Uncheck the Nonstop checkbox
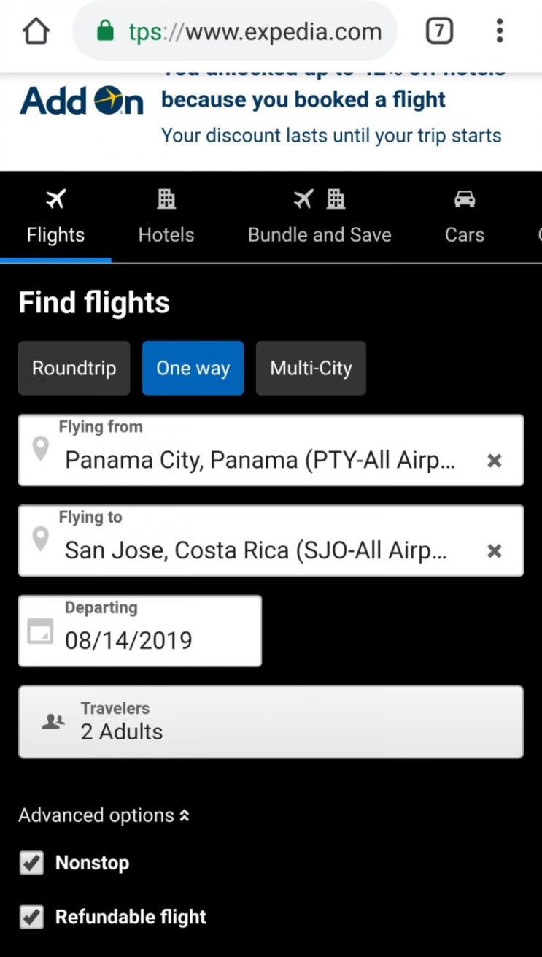The width and height of the screenshot is (542, 957). coord(31,863)
